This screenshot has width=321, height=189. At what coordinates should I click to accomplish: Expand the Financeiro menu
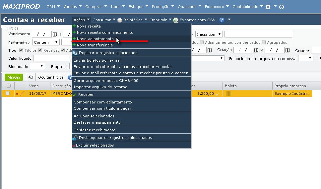(217, 7)
